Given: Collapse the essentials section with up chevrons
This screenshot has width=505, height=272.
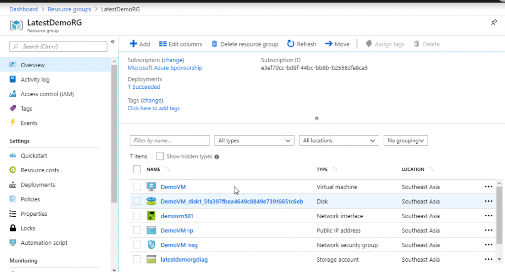Looking at the screenshot, I should click(x=317, y=118).
